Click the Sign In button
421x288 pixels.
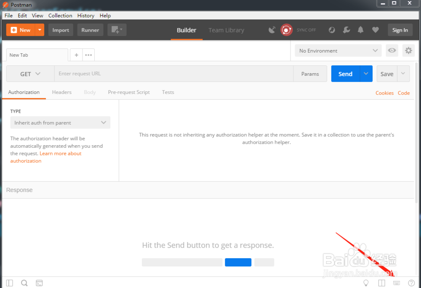400,30
